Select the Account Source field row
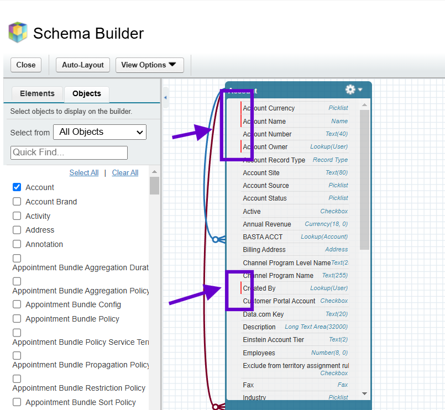 [295, 185]
